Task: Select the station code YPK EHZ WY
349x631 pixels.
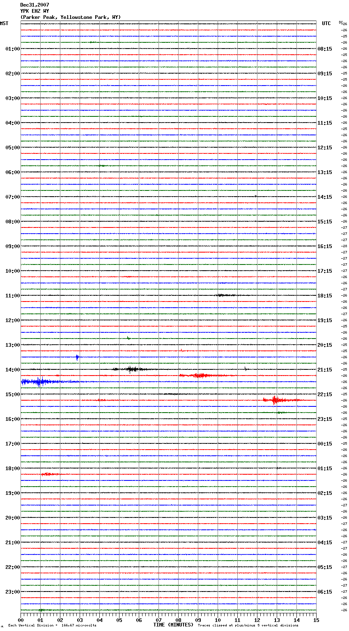Action: 34,11
